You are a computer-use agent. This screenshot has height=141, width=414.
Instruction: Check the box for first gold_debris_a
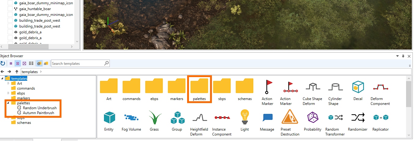coord(10,32)
